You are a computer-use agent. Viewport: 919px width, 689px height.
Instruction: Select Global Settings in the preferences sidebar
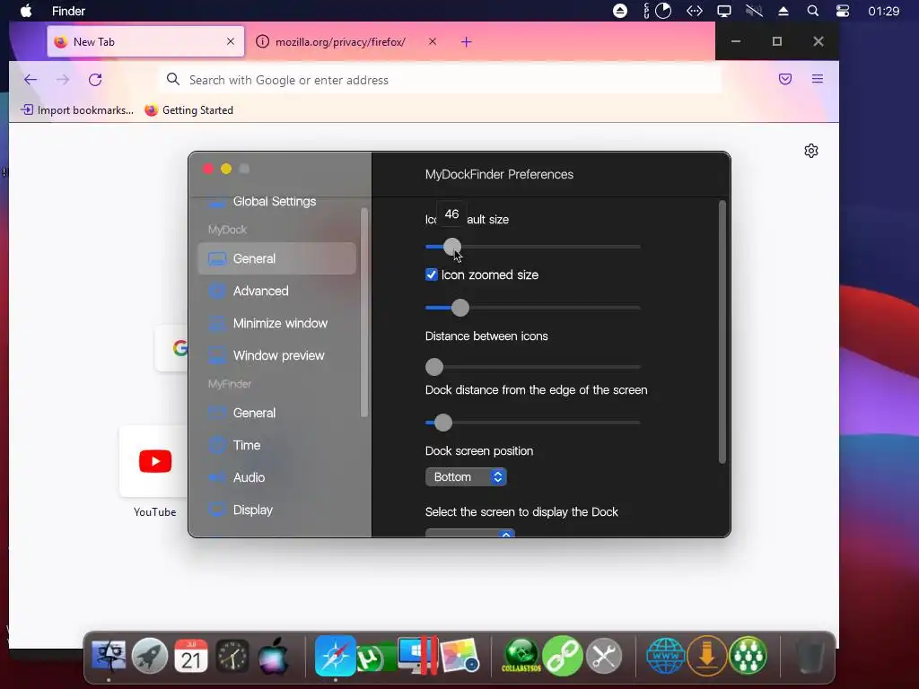coord(276,202)
